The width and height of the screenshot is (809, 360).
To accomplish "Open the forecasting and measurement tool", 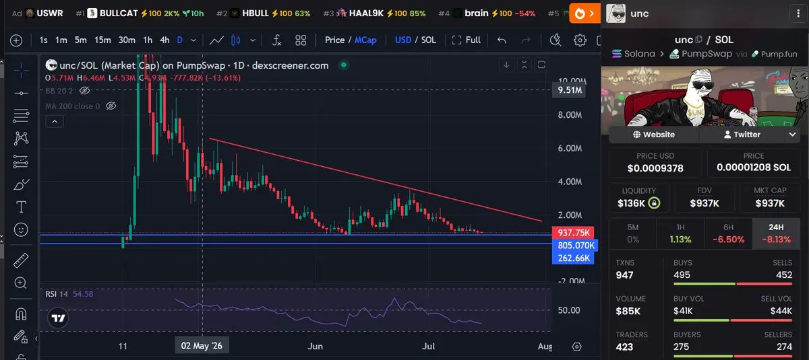I will click(x=21, y=161).
